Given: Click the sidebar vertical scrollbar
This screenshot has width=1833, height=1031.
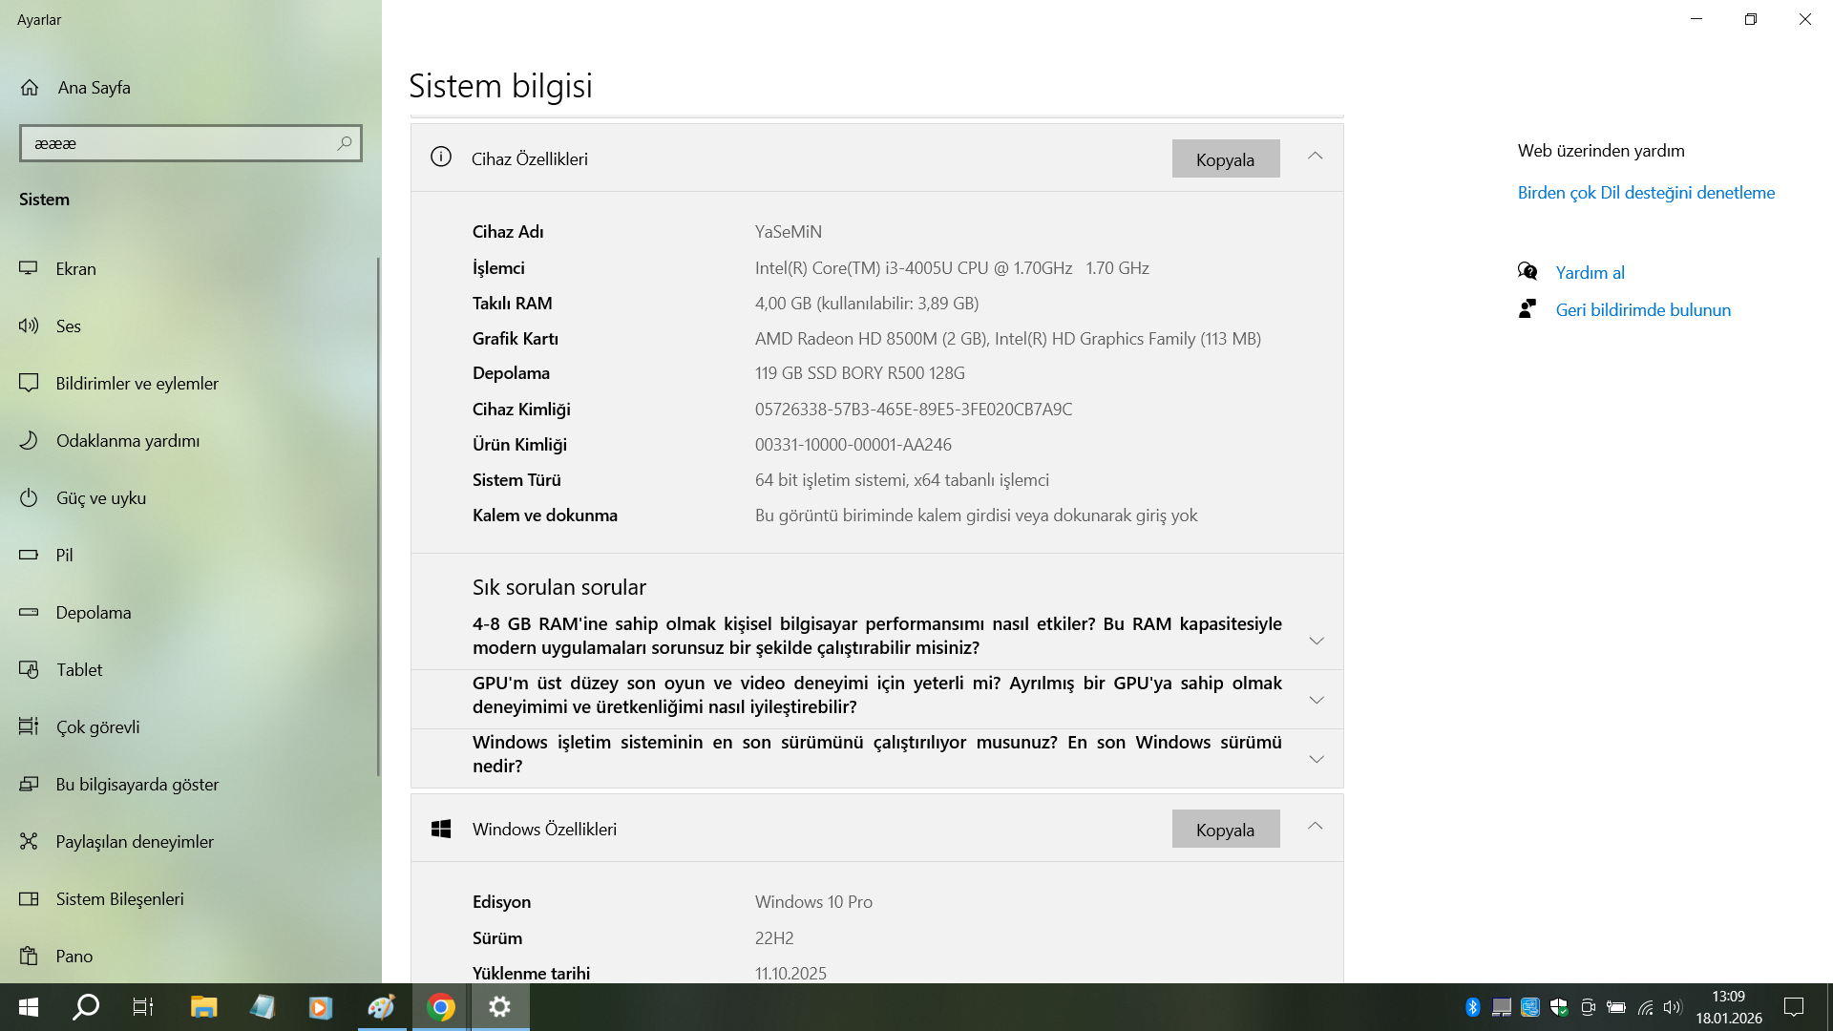Looking at the screenshot, I should (378, 515).
